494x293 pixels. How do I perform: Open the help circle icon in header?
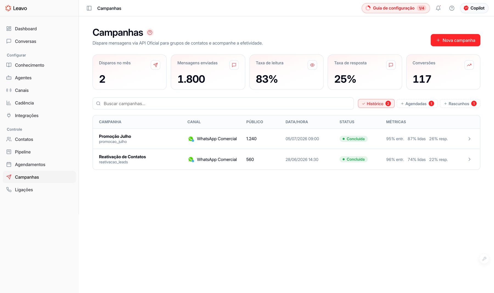[452, 8]
